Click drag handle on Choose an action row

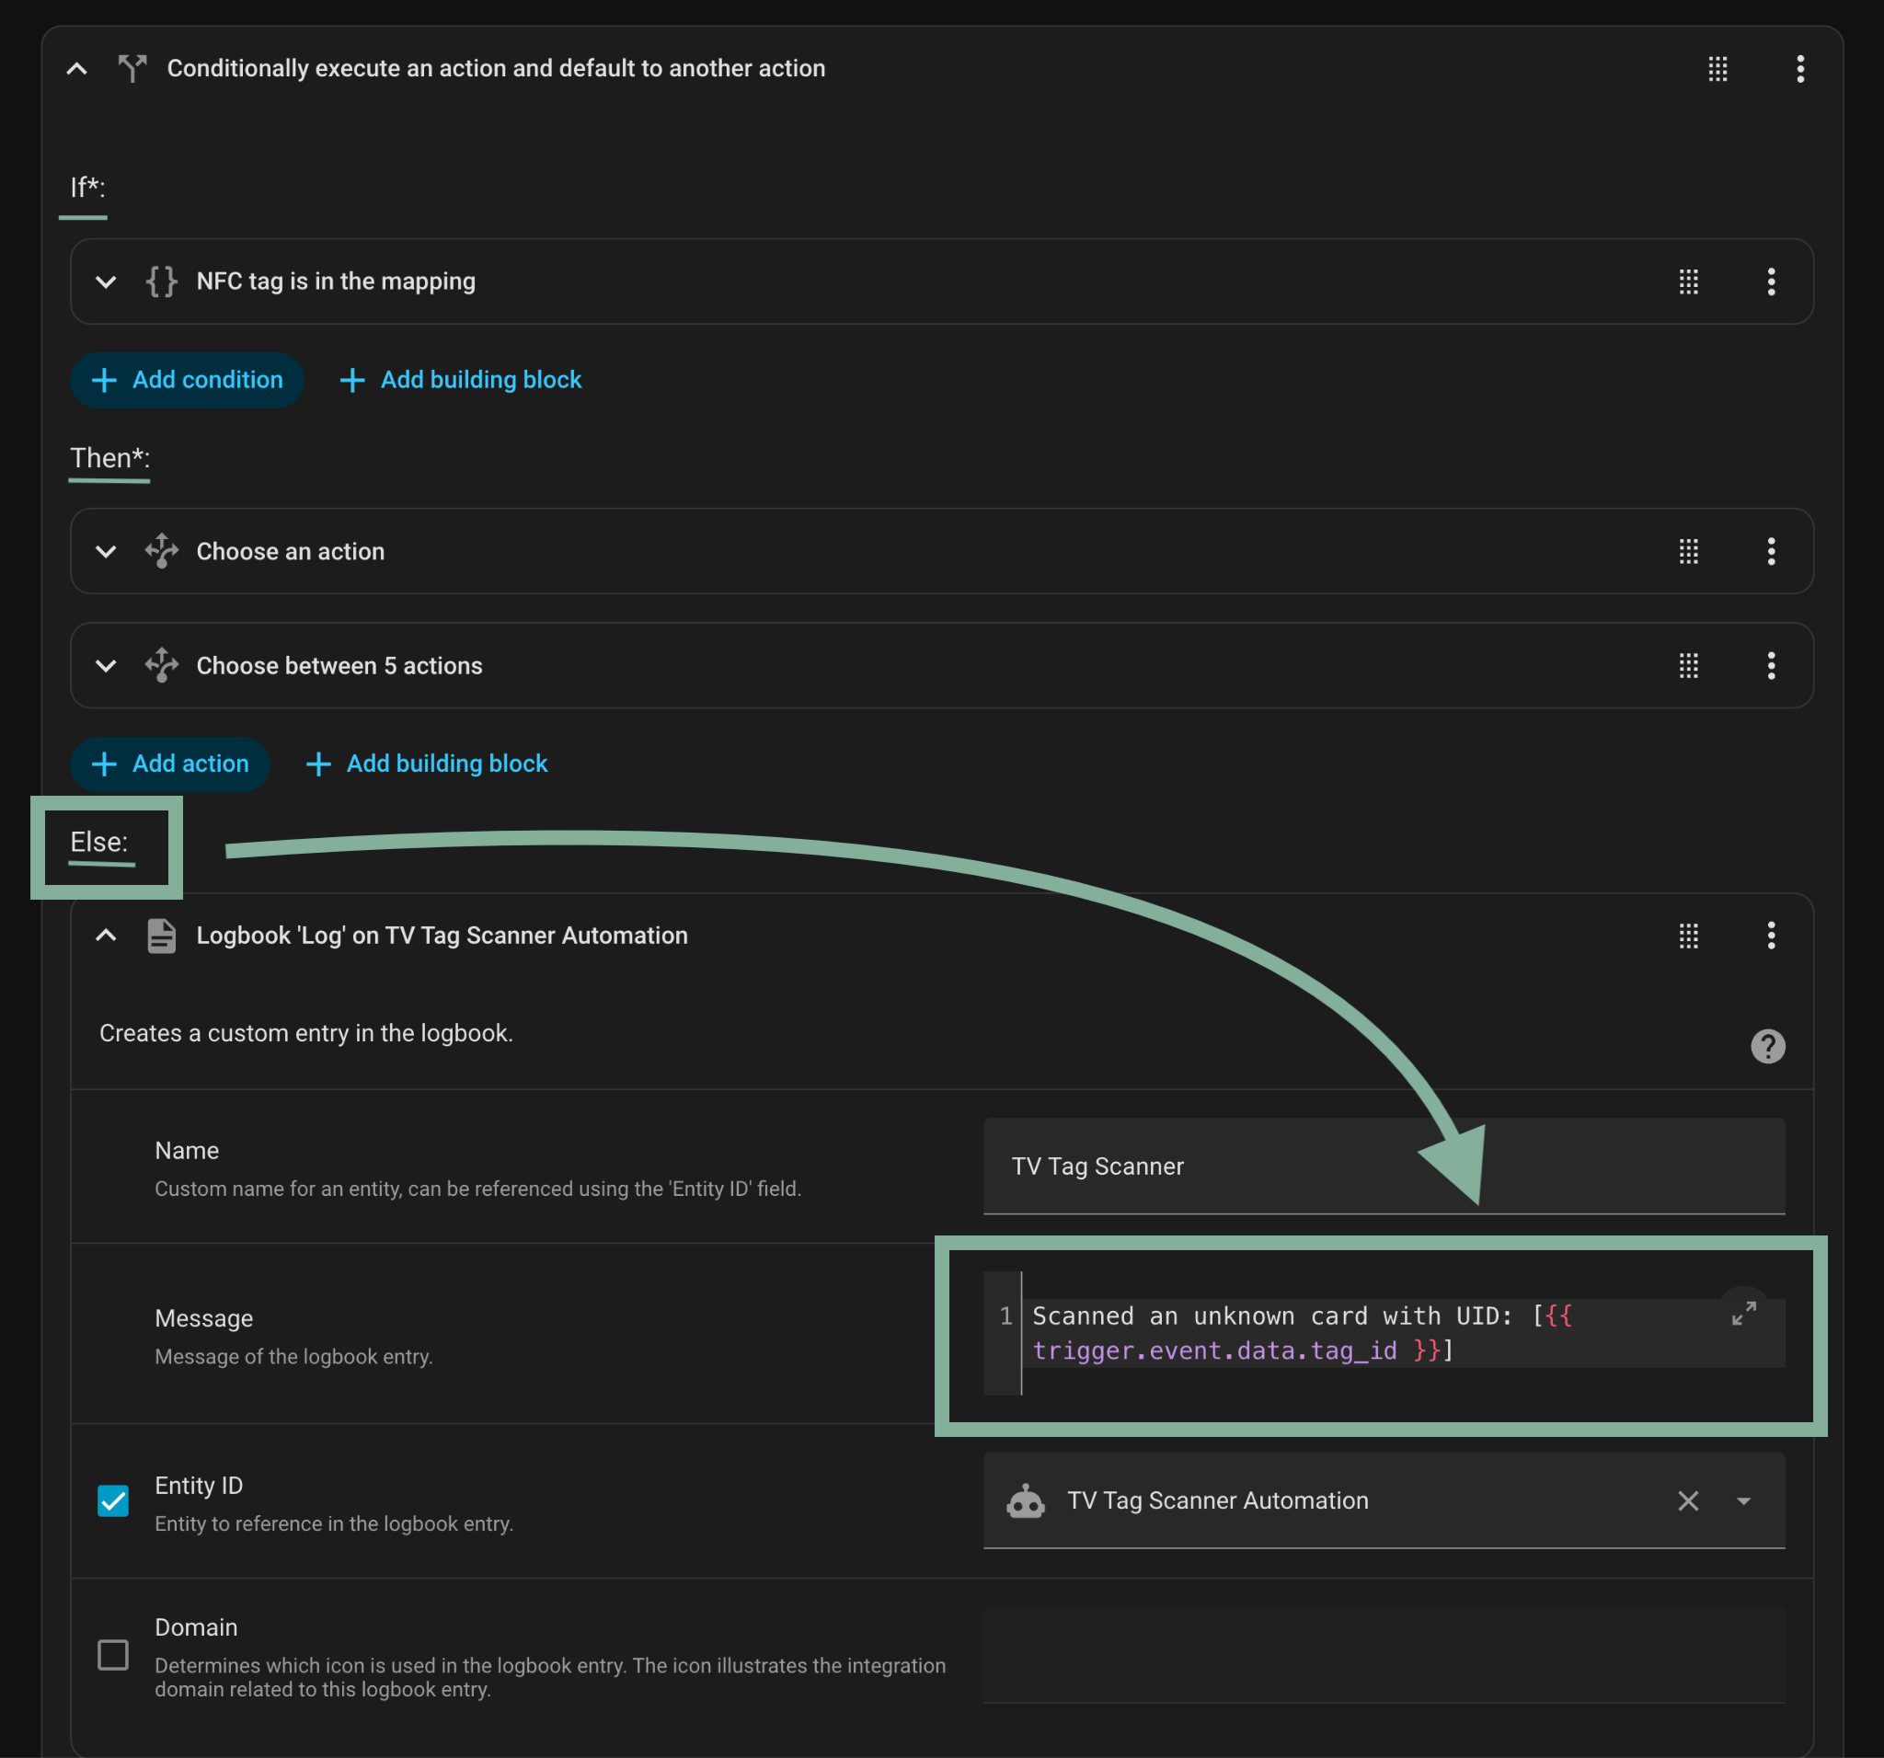tap(1688, 552)
